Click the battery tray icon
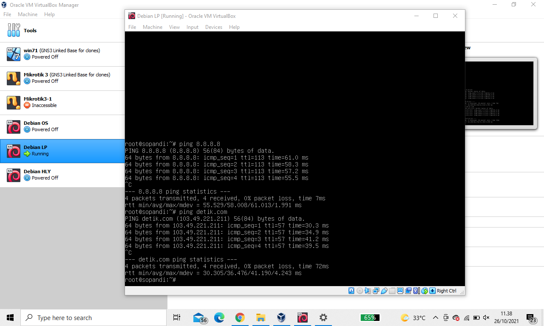 pos(476,318)
